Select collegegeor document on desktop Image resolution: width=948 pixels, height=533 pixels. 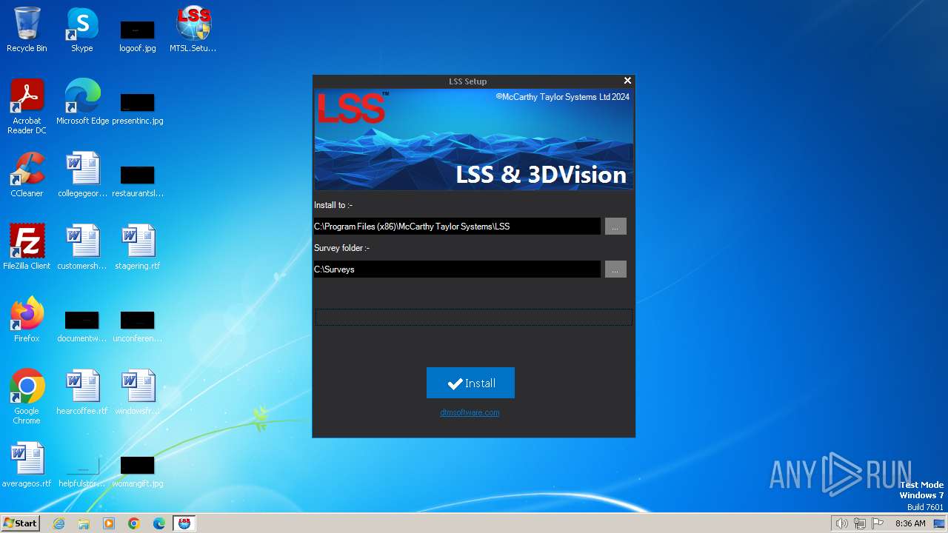coord(82,175)
